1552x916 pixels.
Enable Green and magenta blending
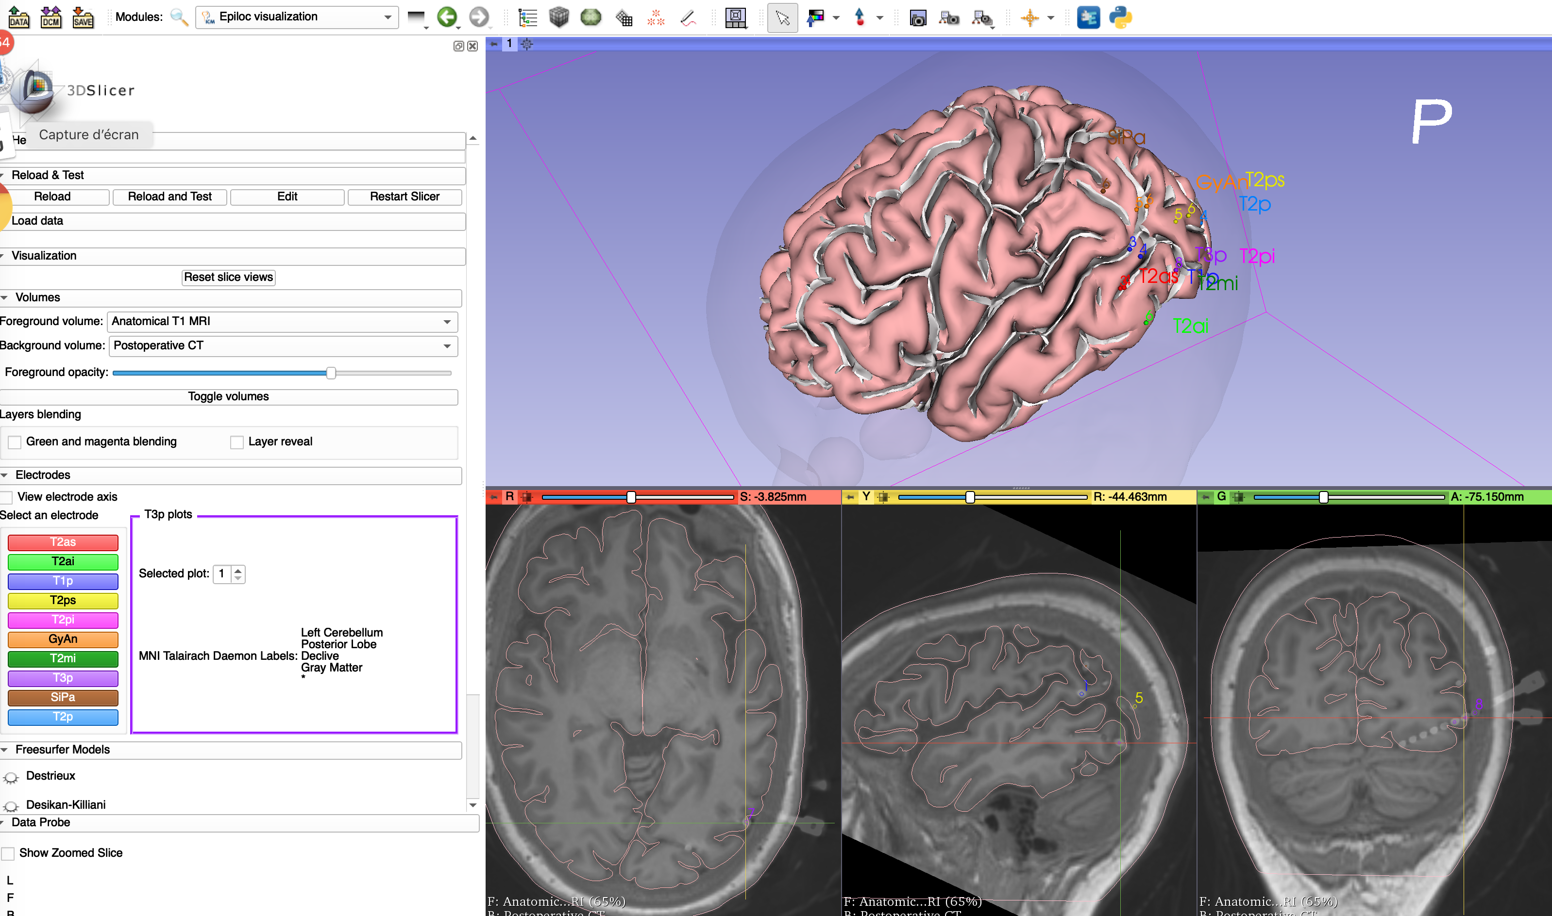14,442
